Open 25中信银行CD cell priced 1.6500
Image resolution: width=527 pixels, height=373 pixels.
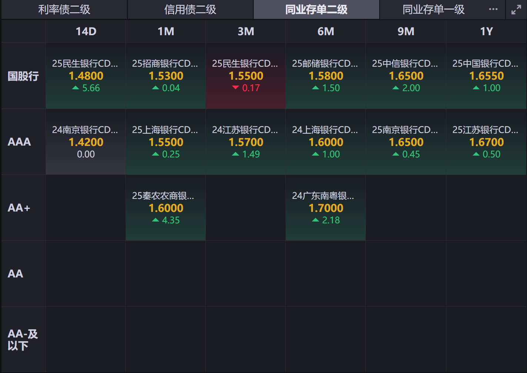[x=406, y=76]
